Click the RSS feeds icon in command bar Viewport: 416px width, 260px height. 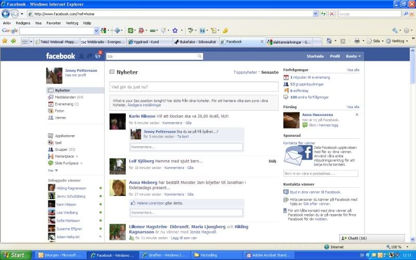[x=343, y=41]
